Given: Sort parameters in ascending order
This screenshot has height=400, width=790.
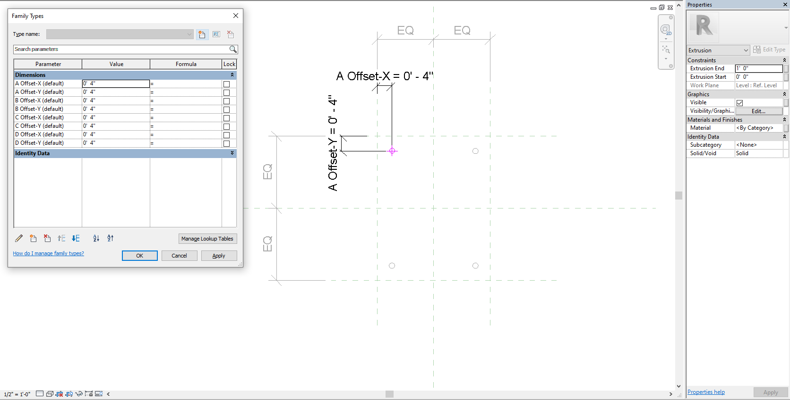Looking at the screenshot, I should click(x=96, y=238).
